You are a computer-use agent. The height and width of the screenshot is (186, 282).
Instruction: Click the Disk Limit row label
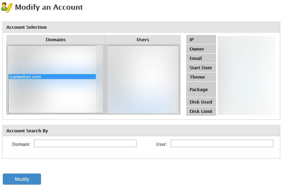[201, 111]
